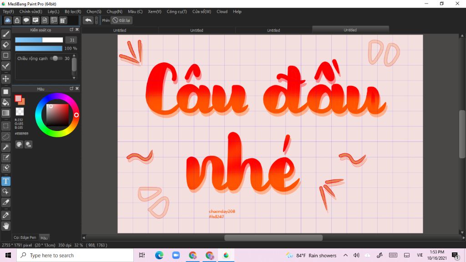Open the Cloud menu

(x=222, y=11)
